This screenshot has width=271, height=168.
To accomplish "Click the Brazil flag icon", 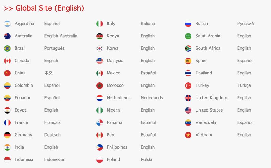I will coord(7,49).
